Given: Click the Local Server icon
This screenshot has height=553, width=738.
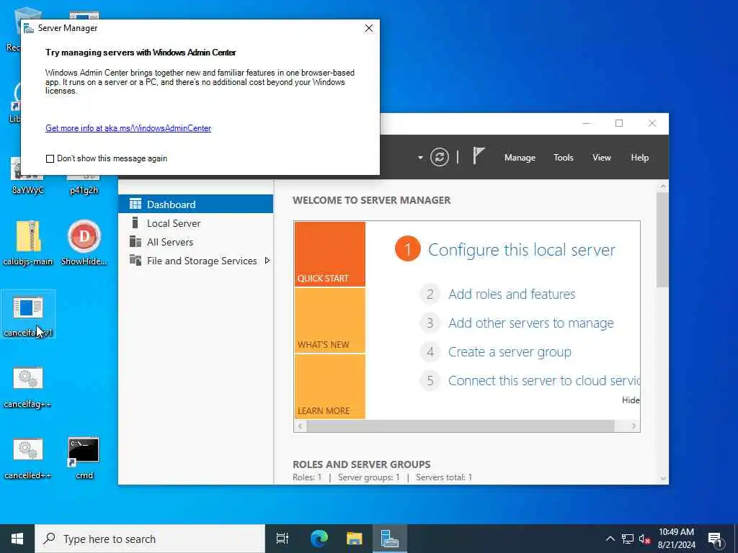Looking at the screenshot, I should pos(135,222).
